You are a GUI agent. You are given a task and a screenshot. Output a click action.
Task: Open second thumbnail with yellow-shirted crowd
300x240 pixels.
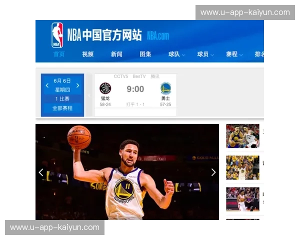pyautogui.click(x=242, y=167)
